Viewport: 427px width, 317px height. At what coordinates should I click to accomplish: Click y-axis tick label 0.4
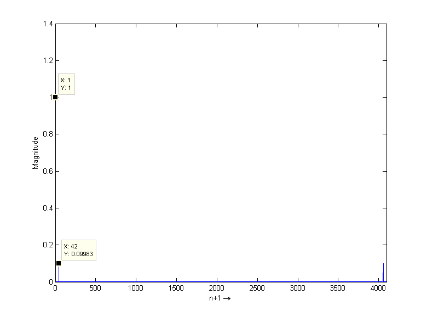[48, 208]
